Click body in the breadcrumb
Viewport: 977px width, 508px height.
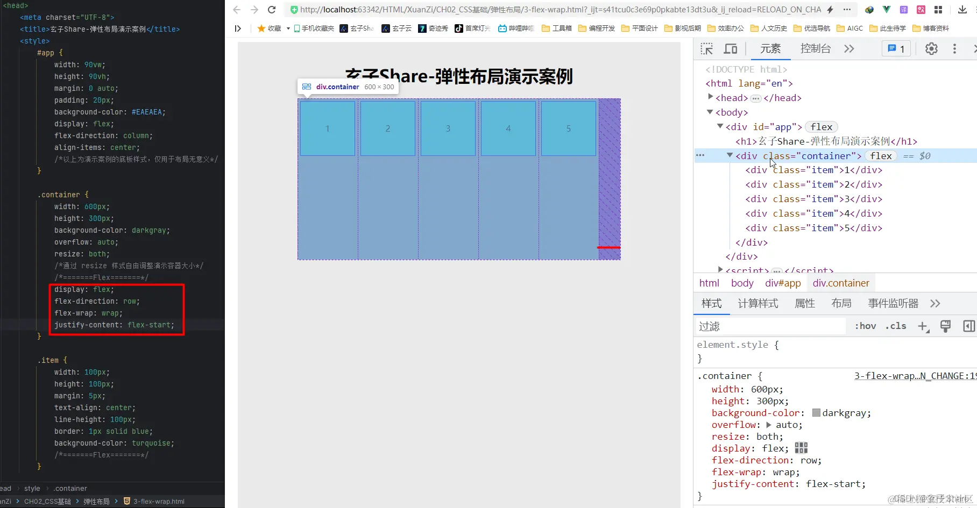coord(742,283)
